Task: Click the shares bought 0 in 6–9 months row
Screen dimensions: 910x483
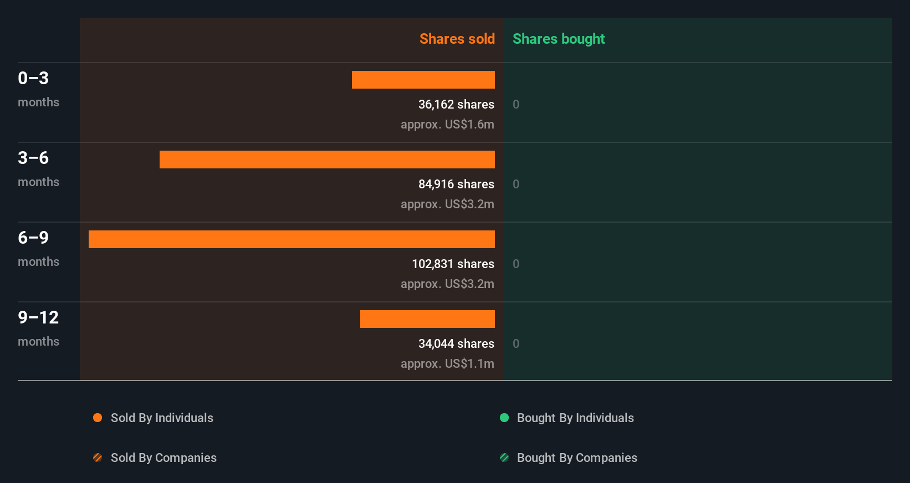Action: (x=516, y=264)
